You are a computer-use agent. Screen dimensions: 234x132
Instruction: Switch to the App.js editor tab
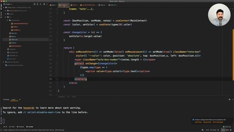pyautogui.click(x=53, y=5)
